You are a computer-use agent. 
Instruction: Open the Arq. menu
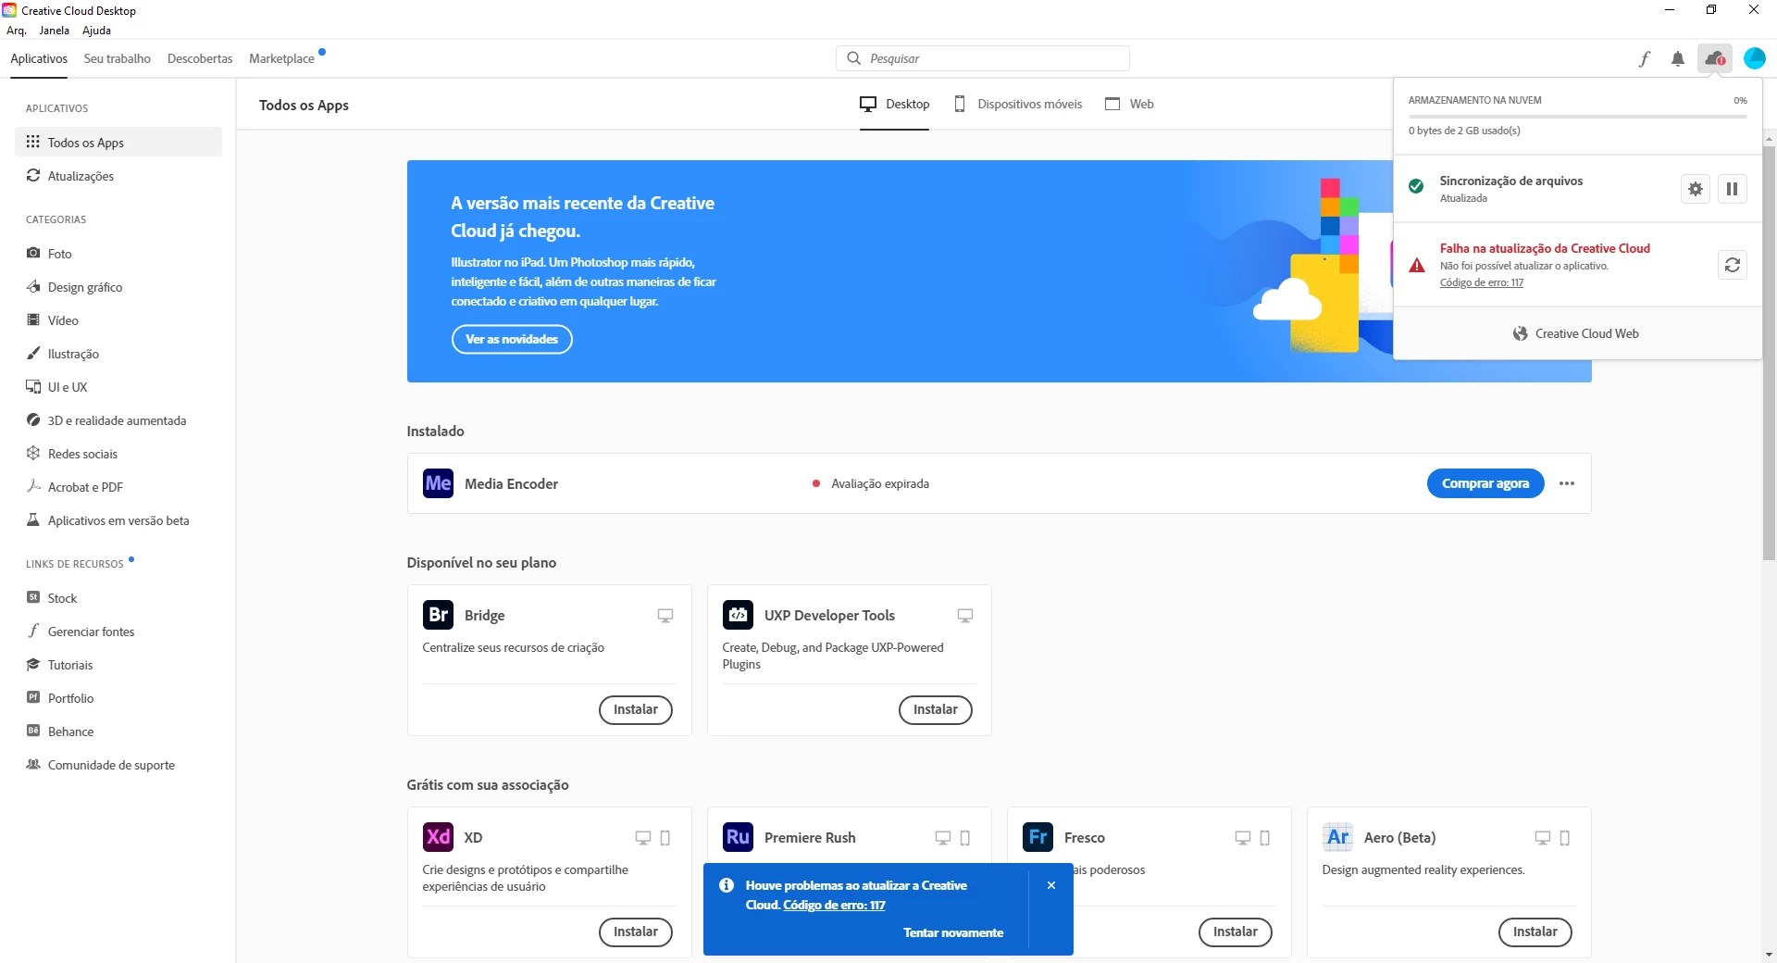17,31
